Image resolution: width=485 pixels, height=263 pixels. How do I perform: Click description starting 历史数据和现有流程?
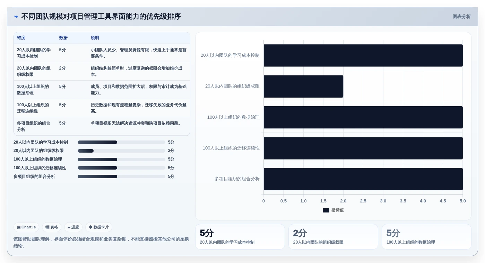coord(139,108)
